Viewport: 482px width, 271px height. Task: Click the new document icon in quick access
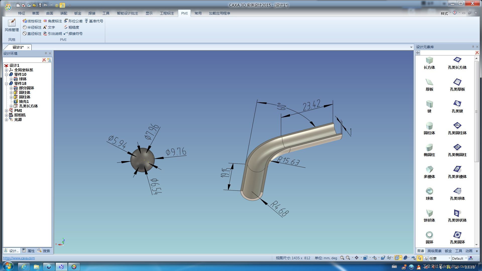point(18,5)
